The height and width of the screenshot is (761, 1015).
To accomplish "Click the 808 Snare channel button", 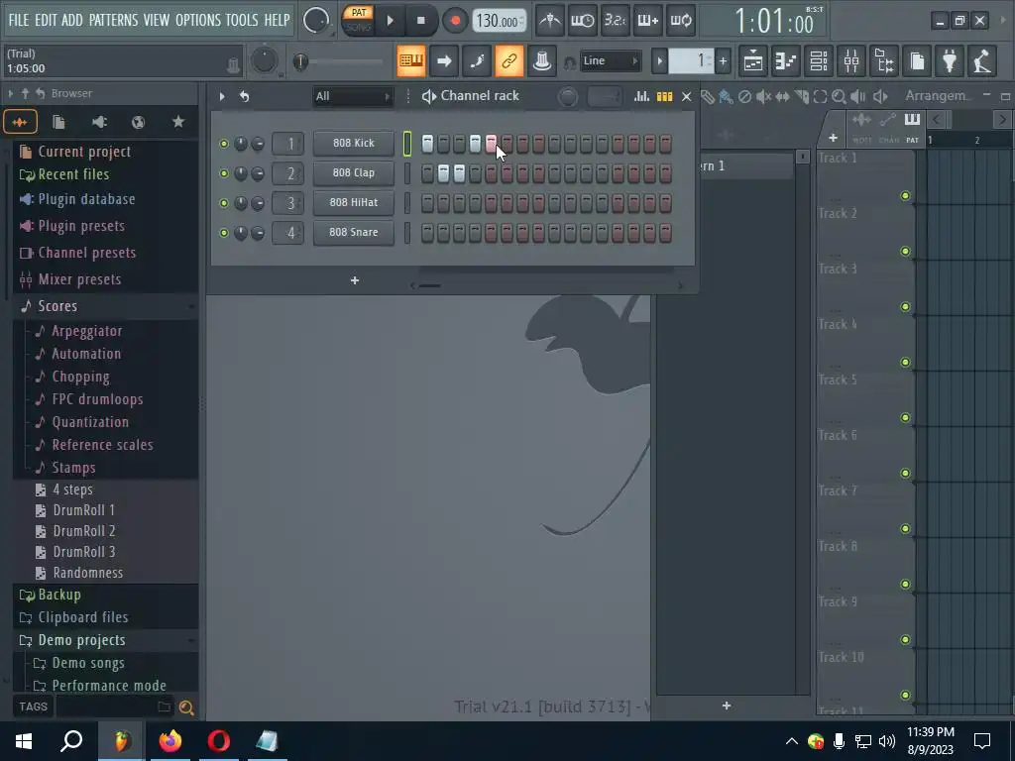I will [x=354, y=232].
